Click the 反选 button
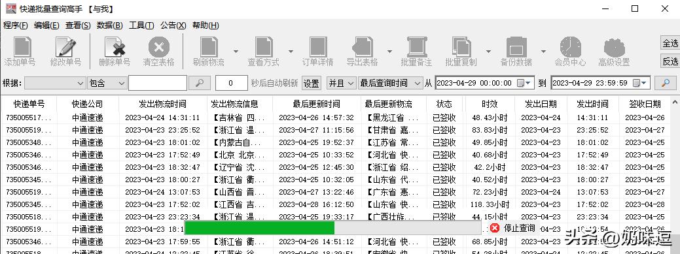680x254 pixels. (670, 61)
